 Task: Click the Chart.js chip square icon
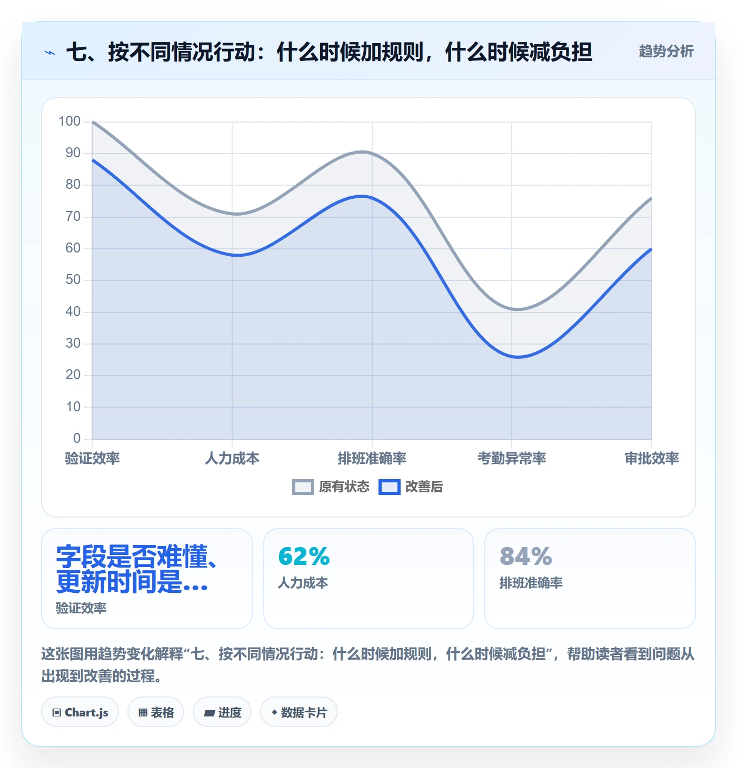click(x=57, y=713)
